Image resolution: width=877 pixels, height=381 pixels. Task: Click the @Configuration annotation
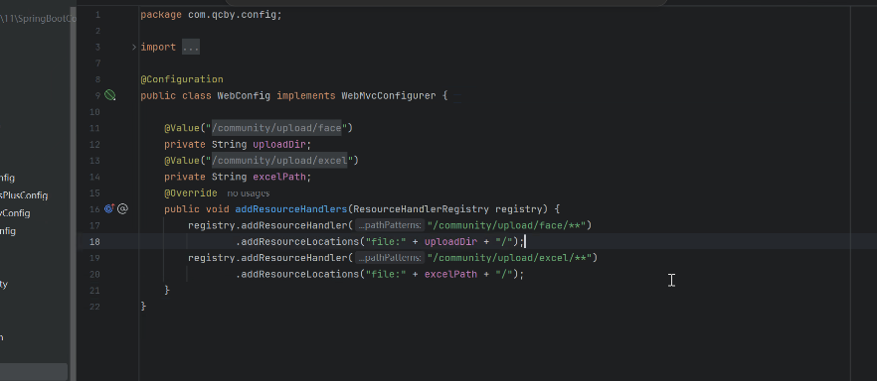pos(182,79)
